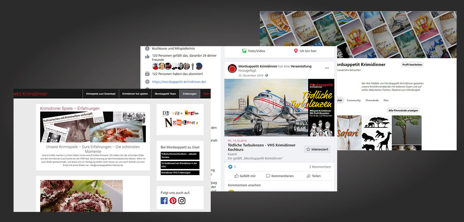Click the 'Ich bin hier' check-in option

305,51
